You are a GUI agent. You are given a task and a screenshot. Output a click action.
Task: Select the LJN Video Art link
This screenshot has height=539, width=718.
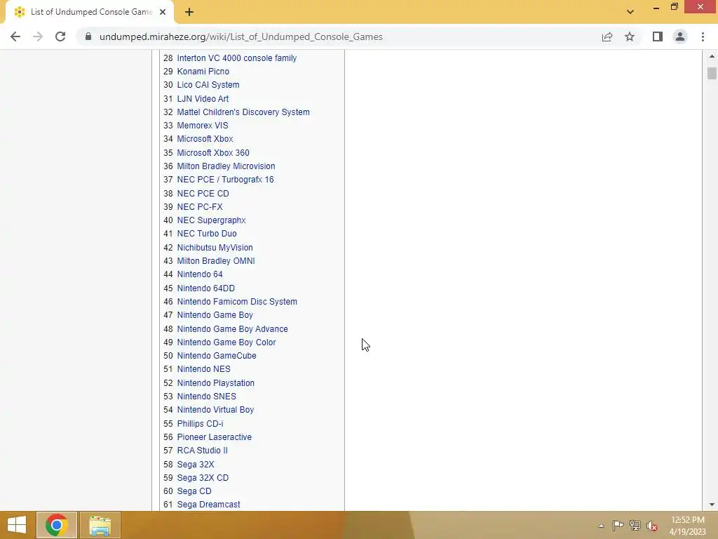203,98
